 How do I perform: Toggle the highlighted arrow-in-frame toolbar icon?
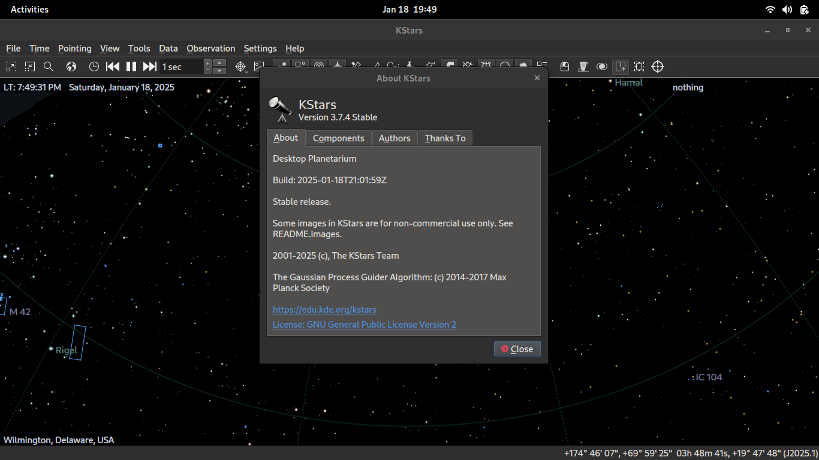click(621, 66)
